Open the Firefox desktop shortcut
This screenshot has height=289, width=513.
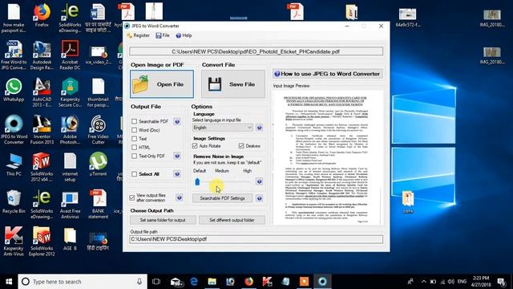(x=42, y=15)
